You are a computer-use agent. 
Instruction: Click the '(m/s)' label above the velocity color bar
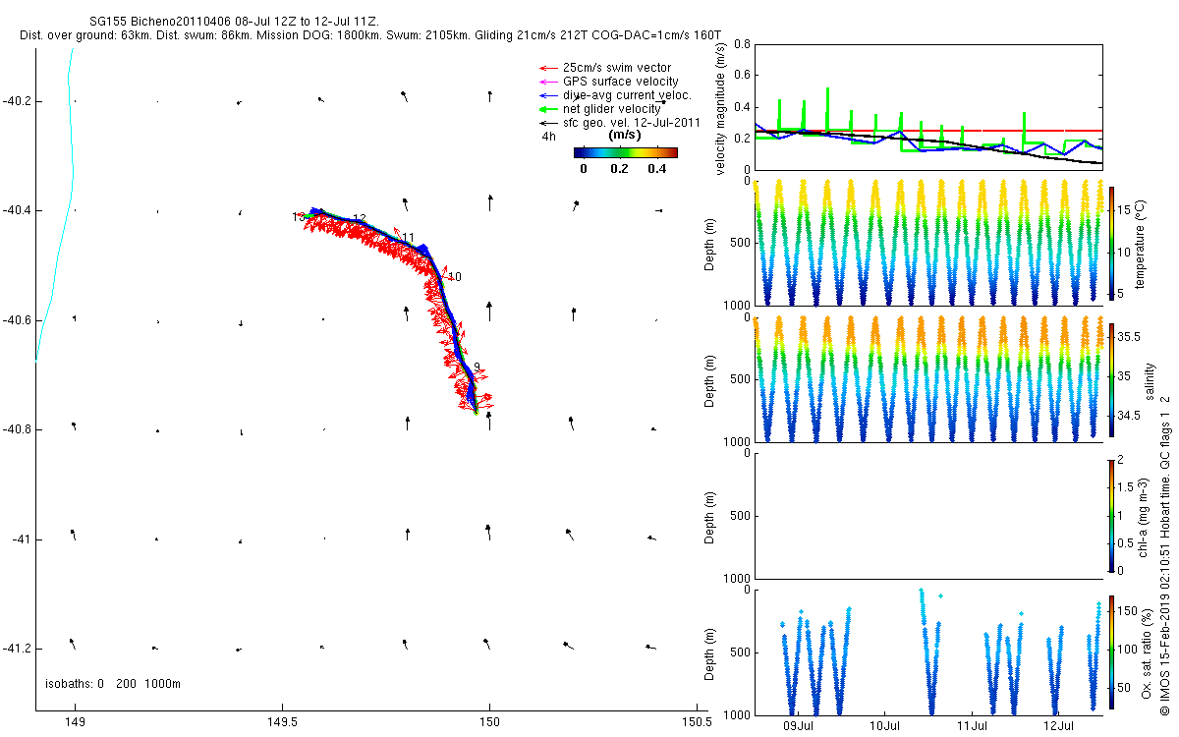[x=626, y=135]
